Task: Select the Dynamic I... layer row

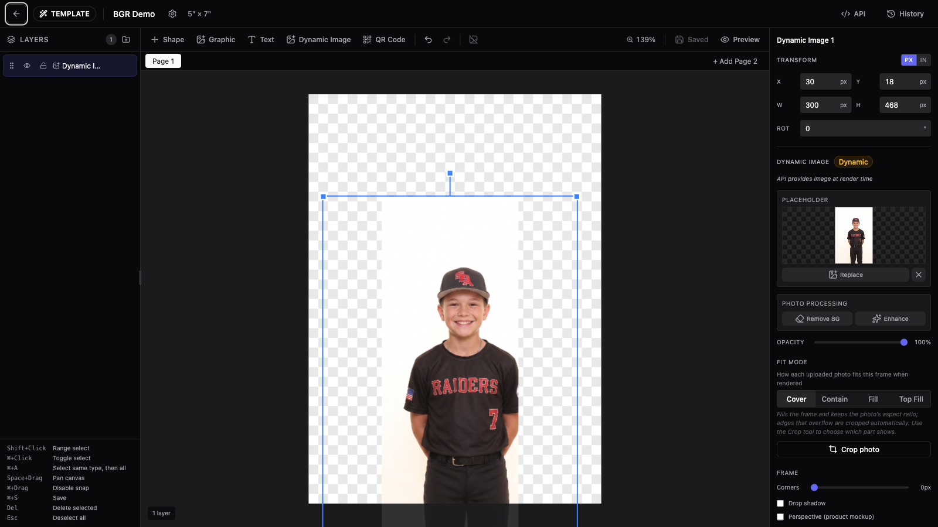Action: pos(70,66)
